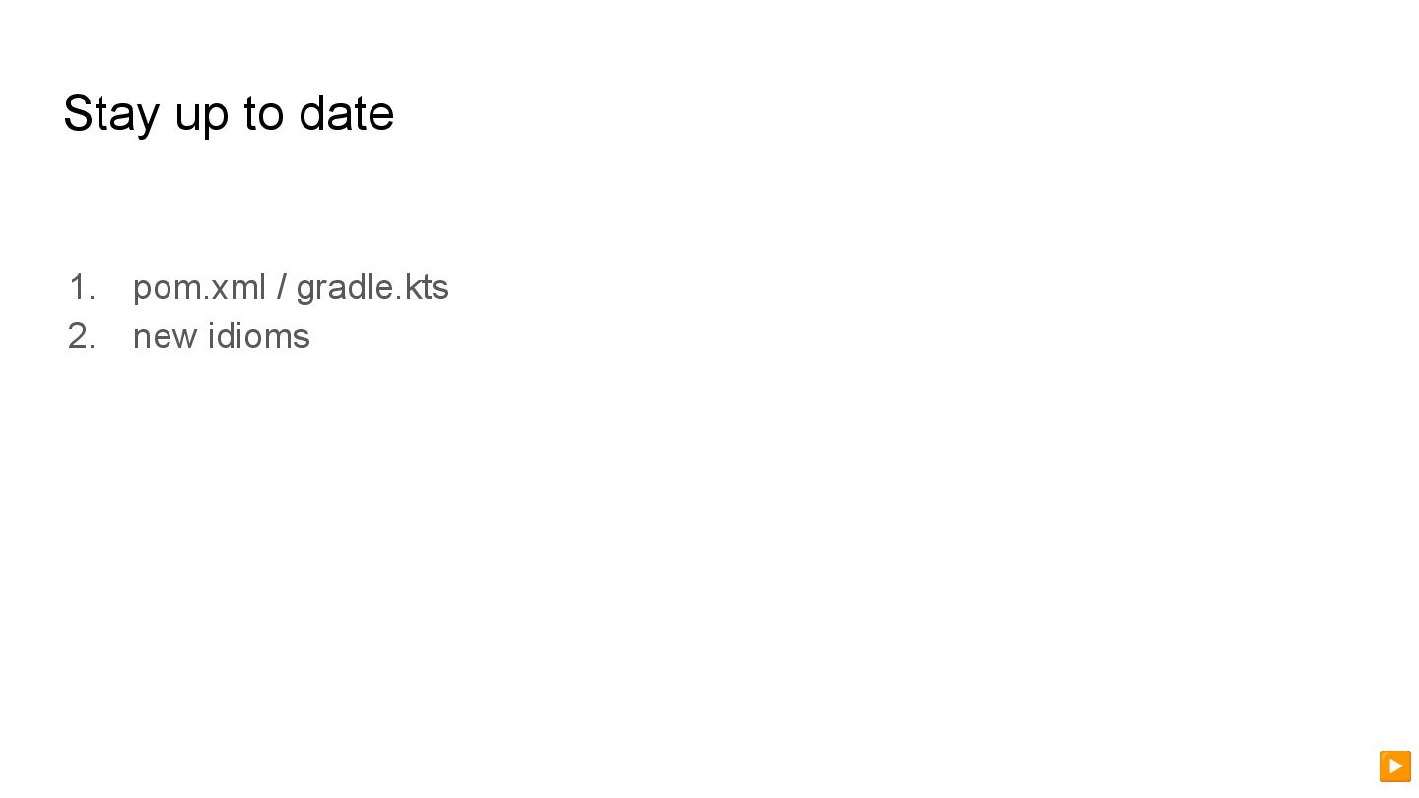This screenshot has height=798, width=1419.
Task: Click the word "new" in item two
Action: tap(165, 336)
